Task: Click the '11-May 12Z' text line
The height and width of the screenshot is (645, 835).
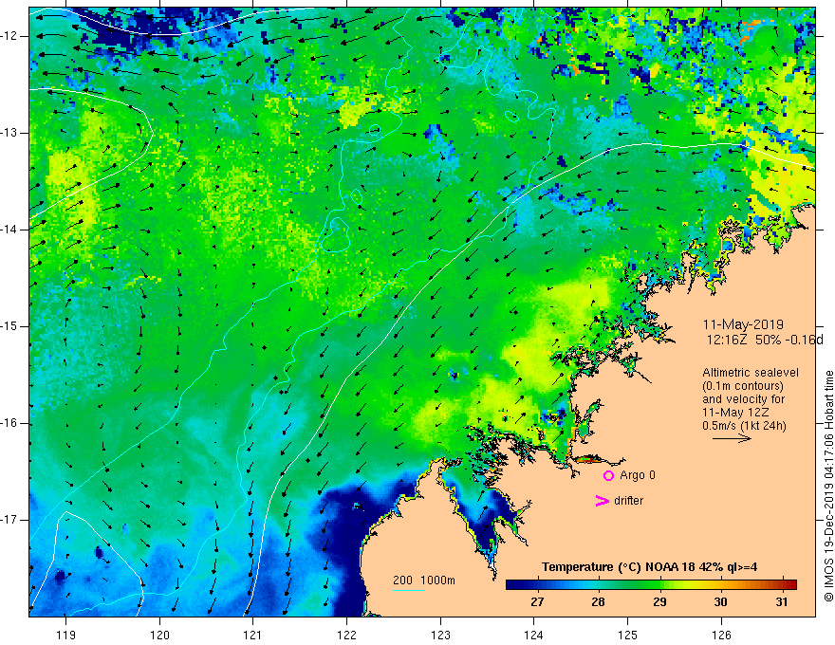Action: (x=735, y=413)
